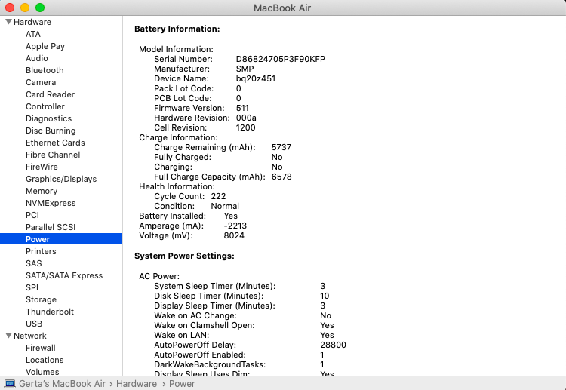The width and height of the screenshot is (566, 390).
Task: Click the Hardware category label
Action: (x=32, y=22)
